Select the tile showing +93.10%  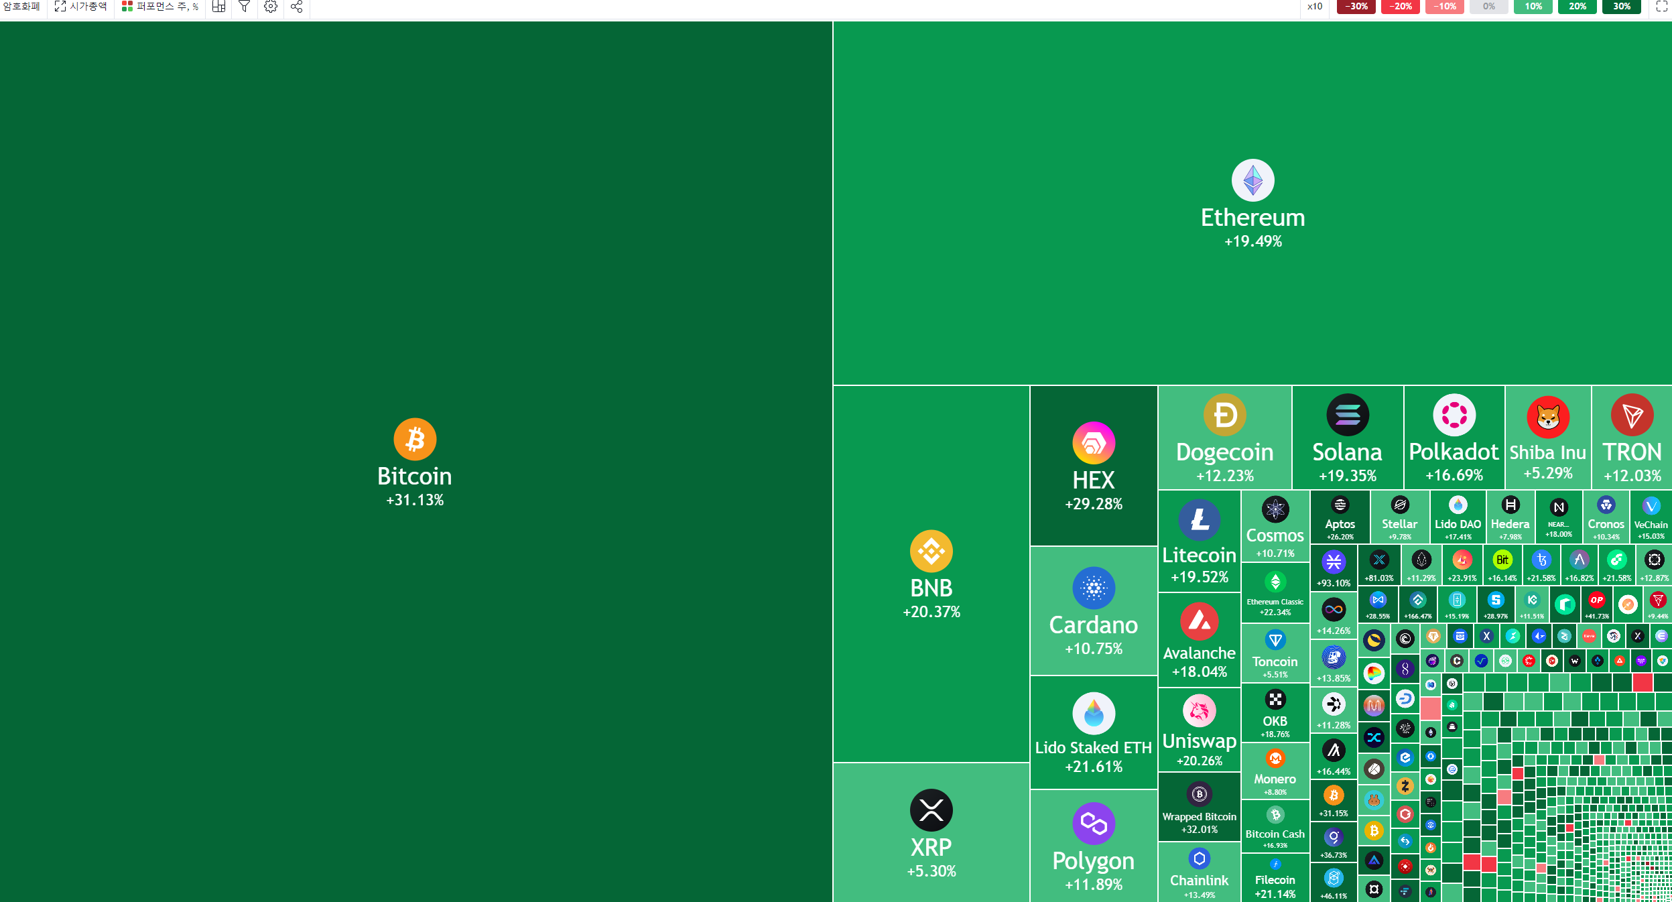pyautogui.click(x=1334, y=568)
